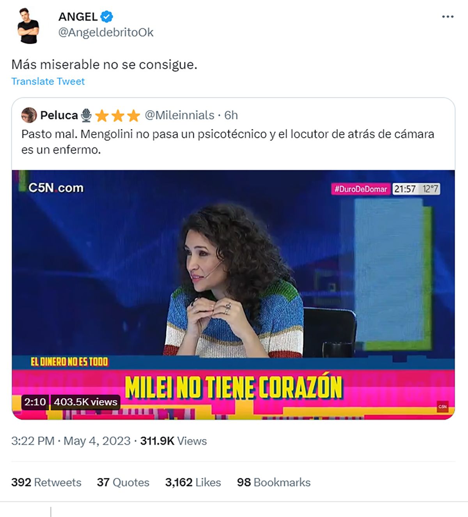Click the blue verified badge next to ANGEL

[107, 17]
